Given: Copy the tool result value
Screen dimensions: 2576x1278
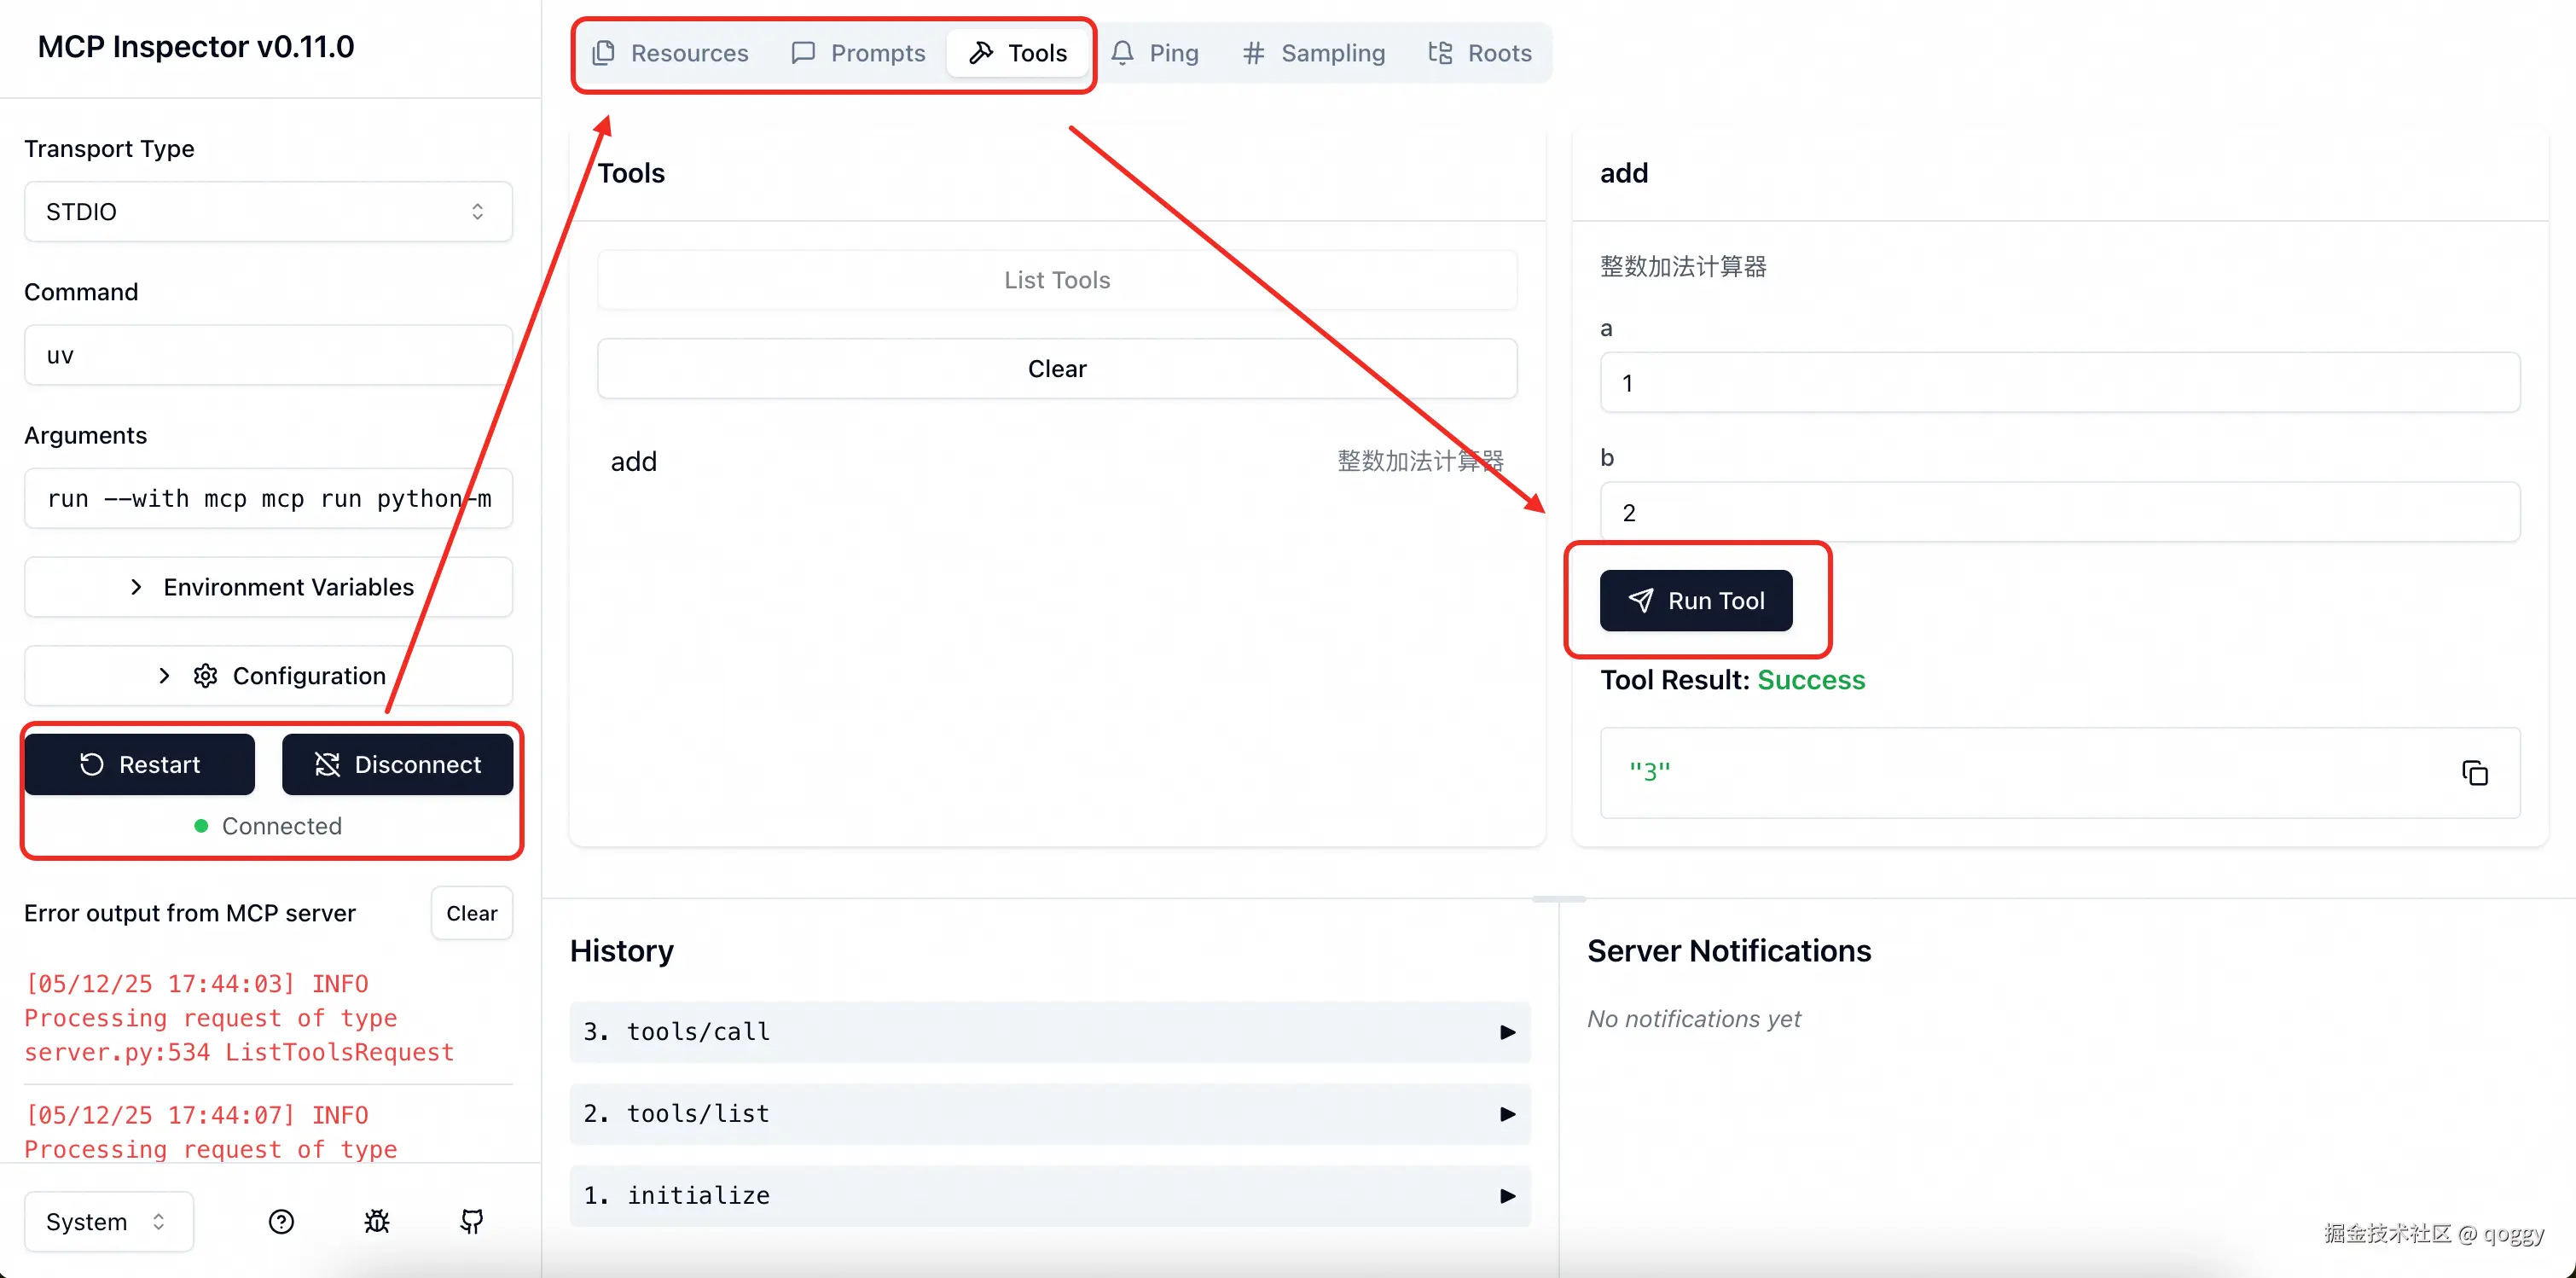Looking at the screenshot, I should coord(2474,773).
